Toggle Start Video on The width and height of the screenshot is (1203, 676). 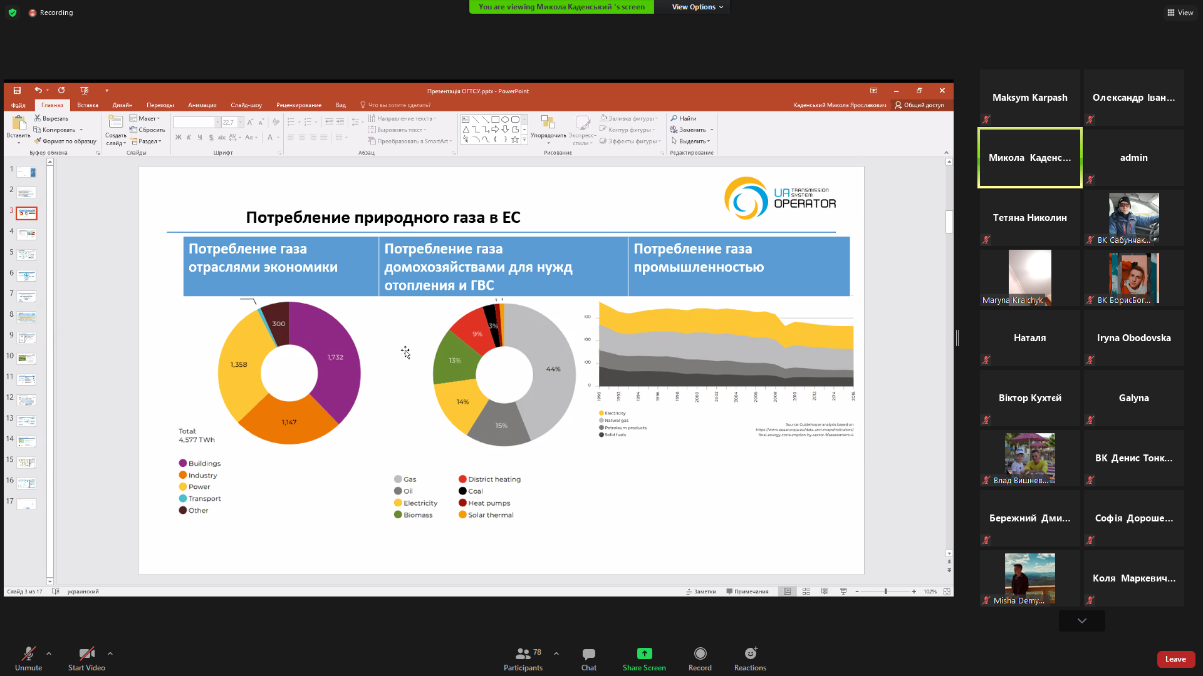(86, 654)
